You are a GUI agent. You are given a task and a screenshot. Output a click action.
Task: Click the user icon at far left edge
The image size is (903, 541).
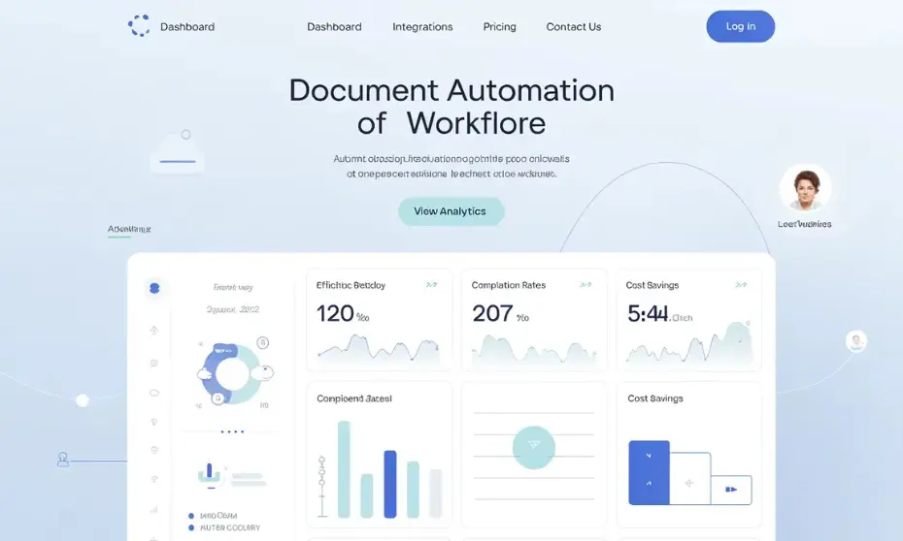point(63,460)
